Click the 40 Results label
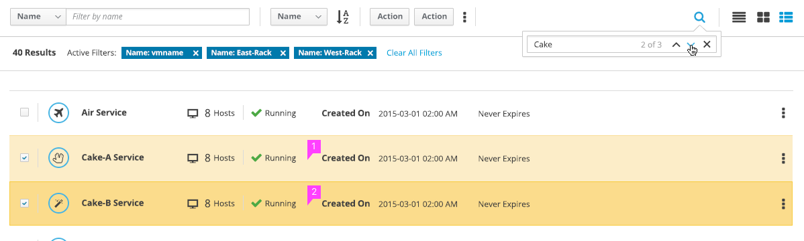This screenshot has height=241, width=804. pyautogui.click(x=34, y=53)
